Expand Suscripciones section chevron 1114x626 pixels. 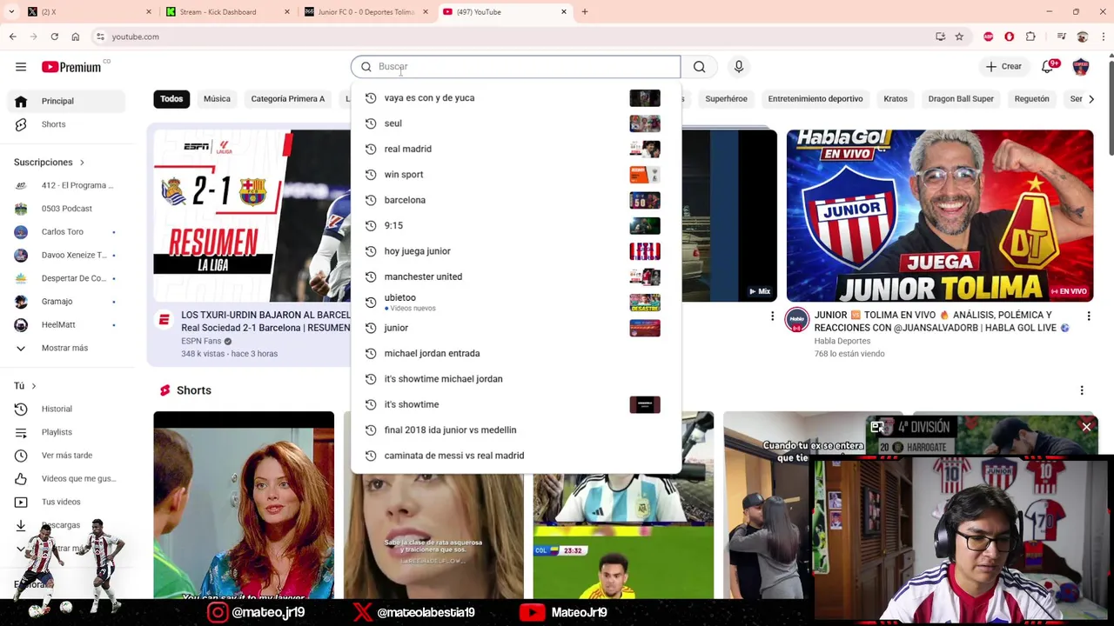click(x=82, y=163)
